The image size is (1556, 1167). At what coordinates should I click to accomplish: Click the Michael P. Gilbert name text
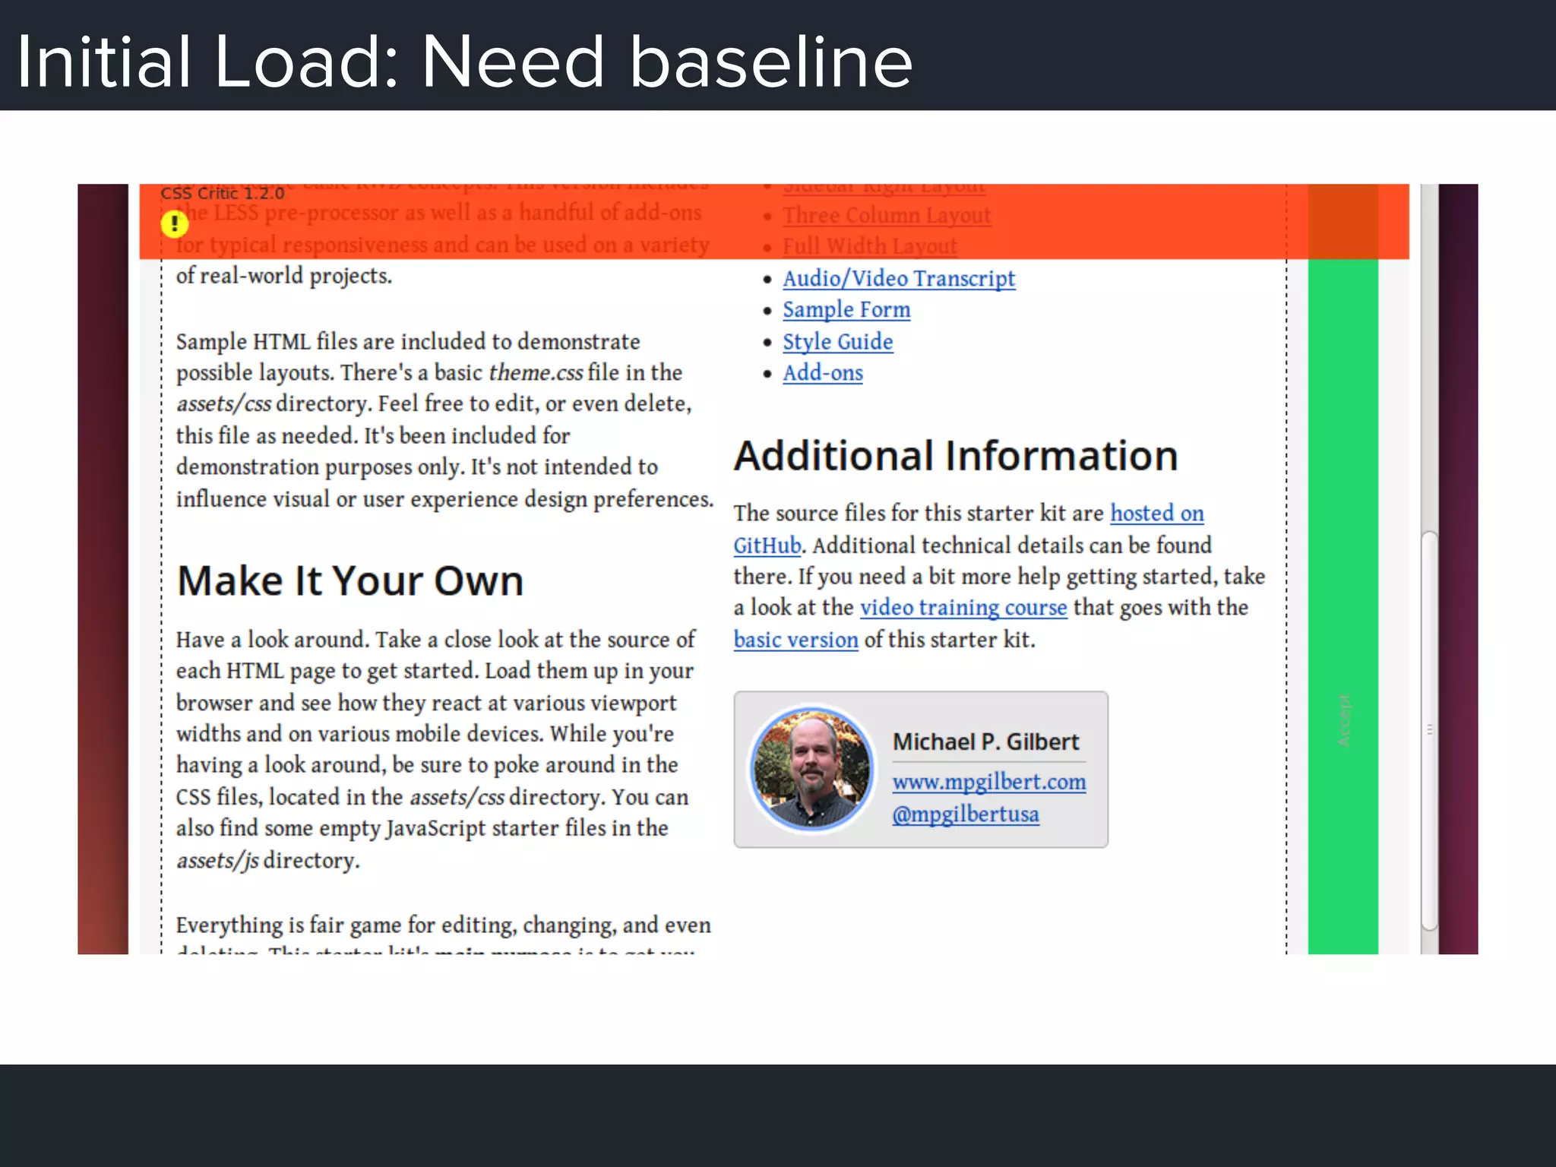coord(985,742)
